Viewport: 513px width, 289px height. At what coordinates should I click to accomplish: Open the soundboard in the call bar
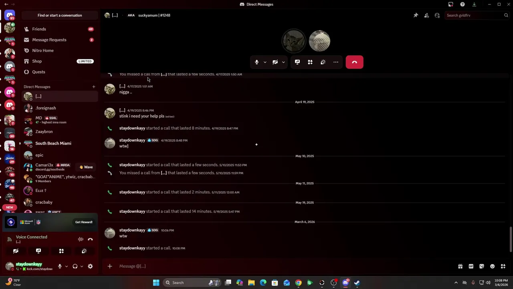[323, 62]
